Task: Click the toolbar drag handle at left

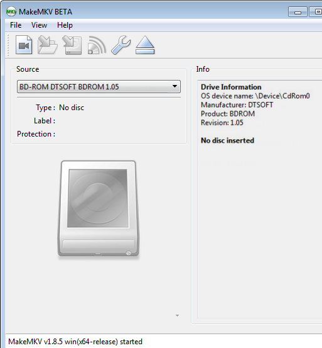Action: click(8, 45)
